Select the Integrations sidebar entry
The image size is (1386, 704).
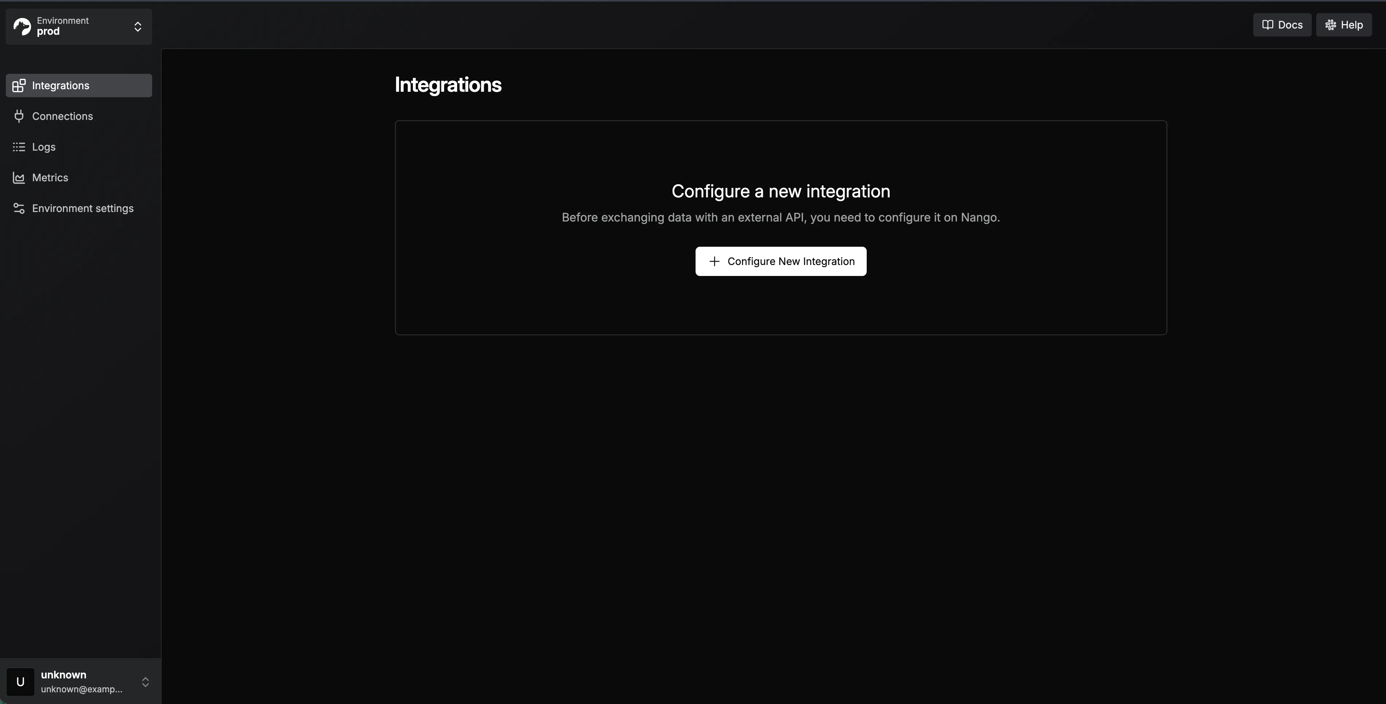(x=61, y=86)
